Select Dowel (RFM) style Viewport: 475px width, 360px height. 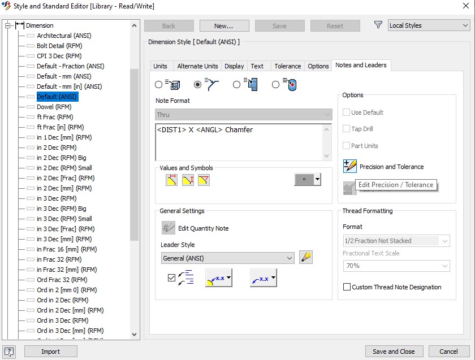[x=54, y=107]
